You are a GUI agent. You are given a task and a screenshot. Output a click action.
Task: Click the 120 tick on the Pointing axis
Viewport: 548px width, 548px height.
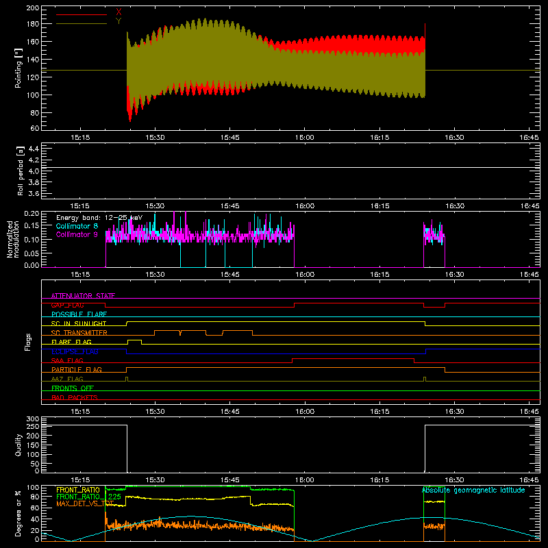point(33,77)
